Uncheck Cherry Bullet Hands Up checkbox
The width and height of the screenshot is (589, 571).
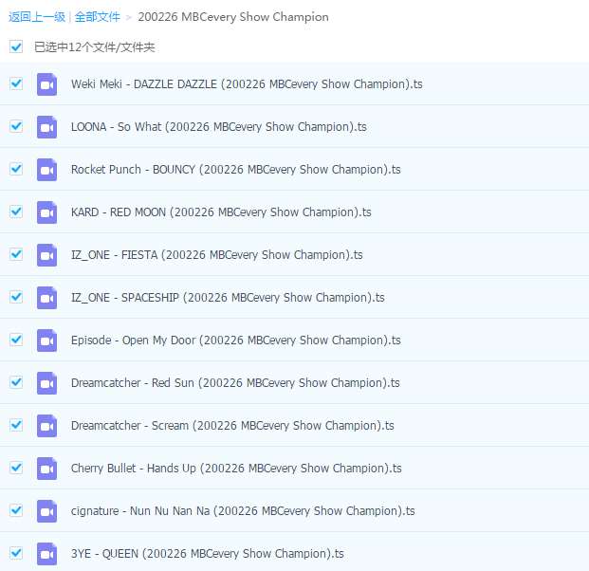16,468
